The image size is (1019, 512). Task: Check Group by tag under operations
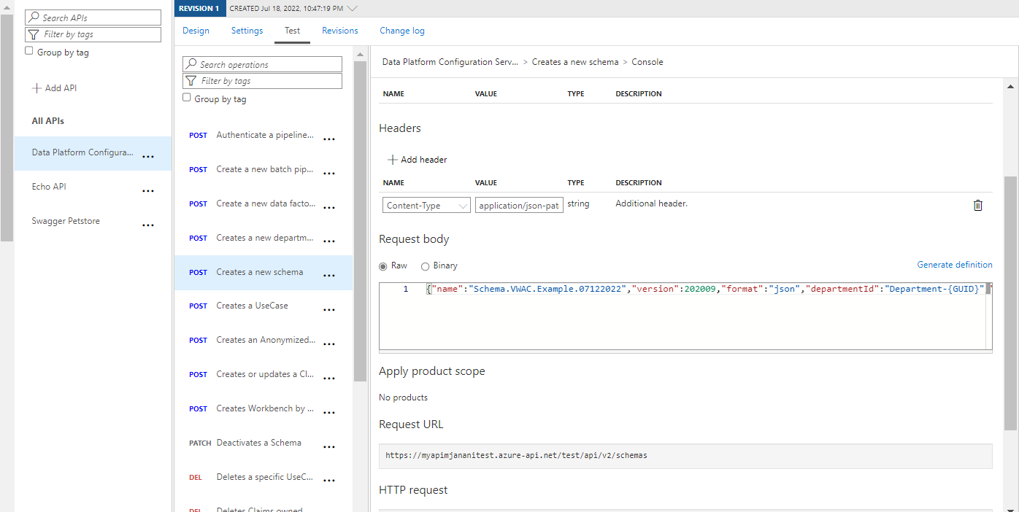tap(187, 98)
